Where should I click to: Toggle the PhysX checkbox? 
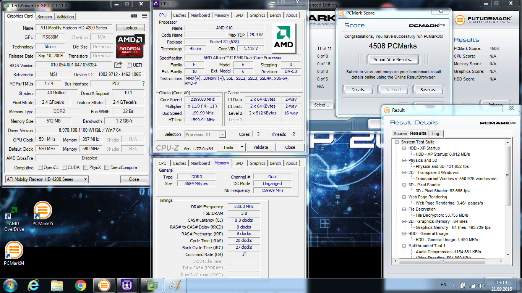(86, 167)
